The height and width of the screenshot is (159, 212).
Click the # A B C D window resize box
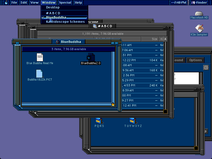(165, 112)
